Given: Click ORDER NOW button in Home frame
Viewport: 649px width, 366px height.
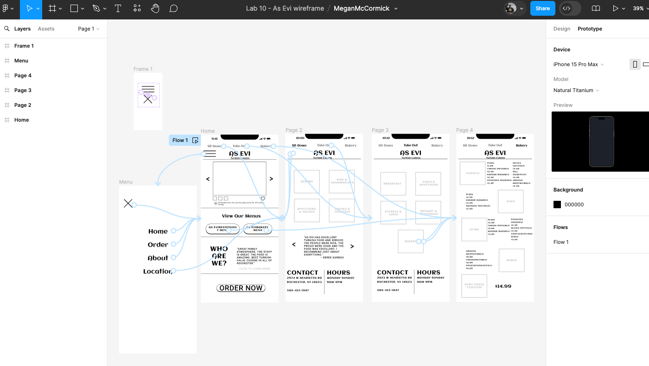Looking at the screenshot, I should tap(241, 288).
